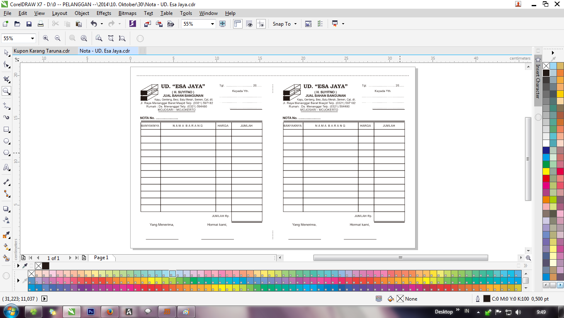Click the No Color swatch in the document palette
Screen dimensions: 564x318
pyautogui.click(x=39, y=266)
